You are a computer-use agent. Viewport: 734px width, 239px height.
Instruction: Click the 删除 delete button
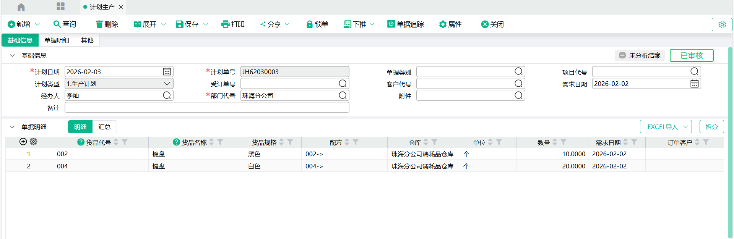[107, 24]
